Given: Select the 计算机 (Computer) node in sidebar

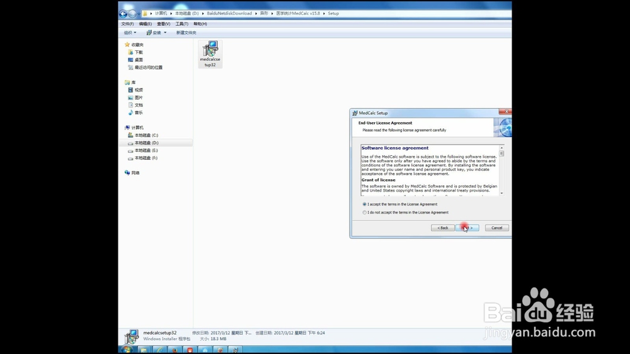Looking at the screenshot, I should pos(134,128).
